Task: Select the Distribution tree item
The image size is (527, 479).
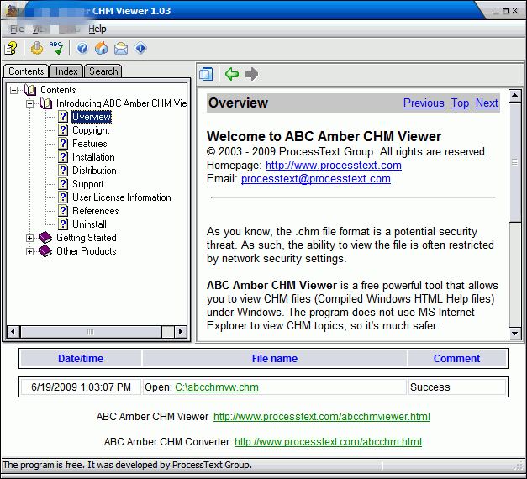Action: pos(94,171)
